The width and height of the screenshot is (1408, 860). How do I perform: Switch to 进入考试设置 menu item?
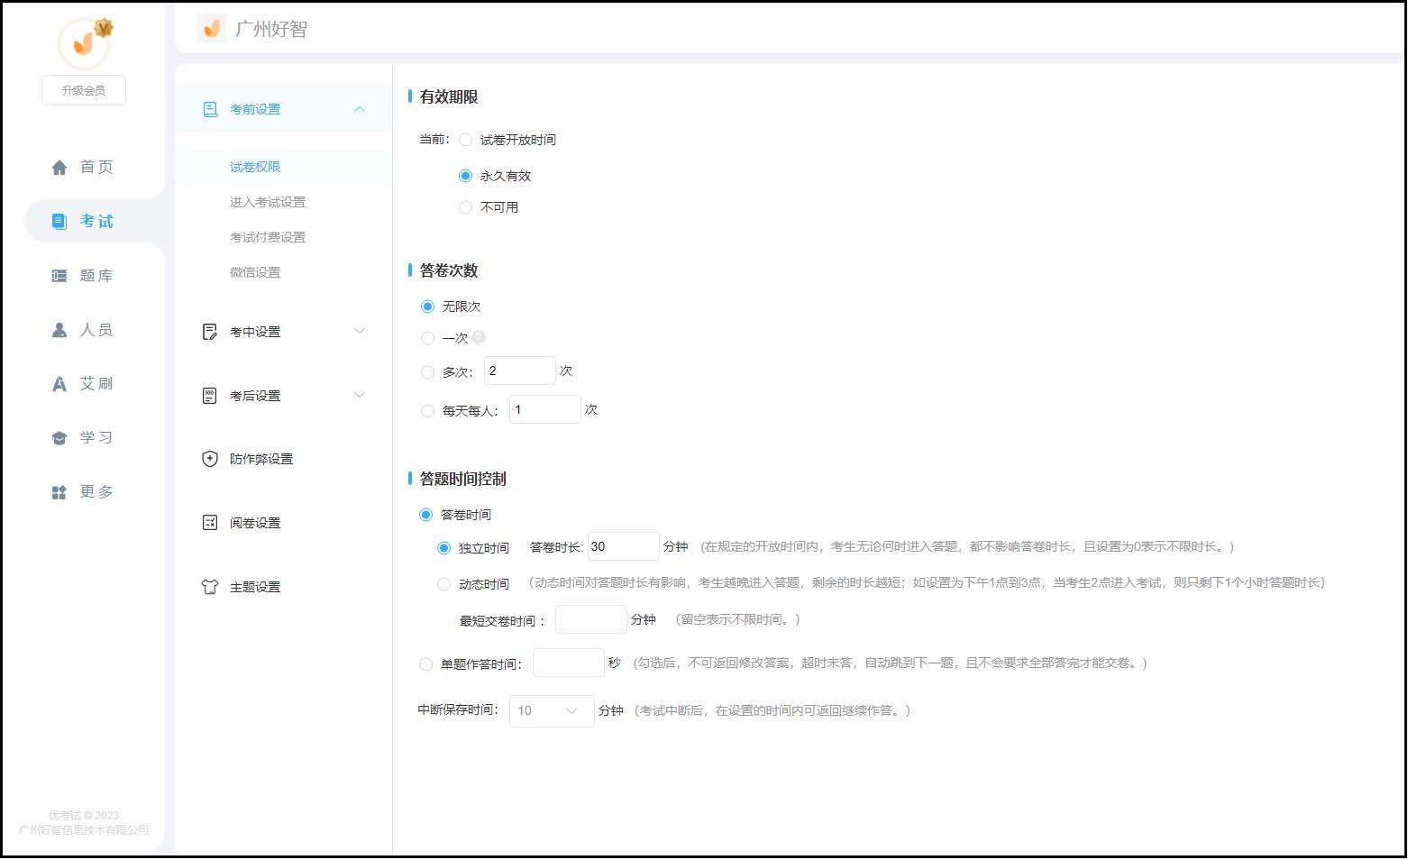(x=268, y=202)
